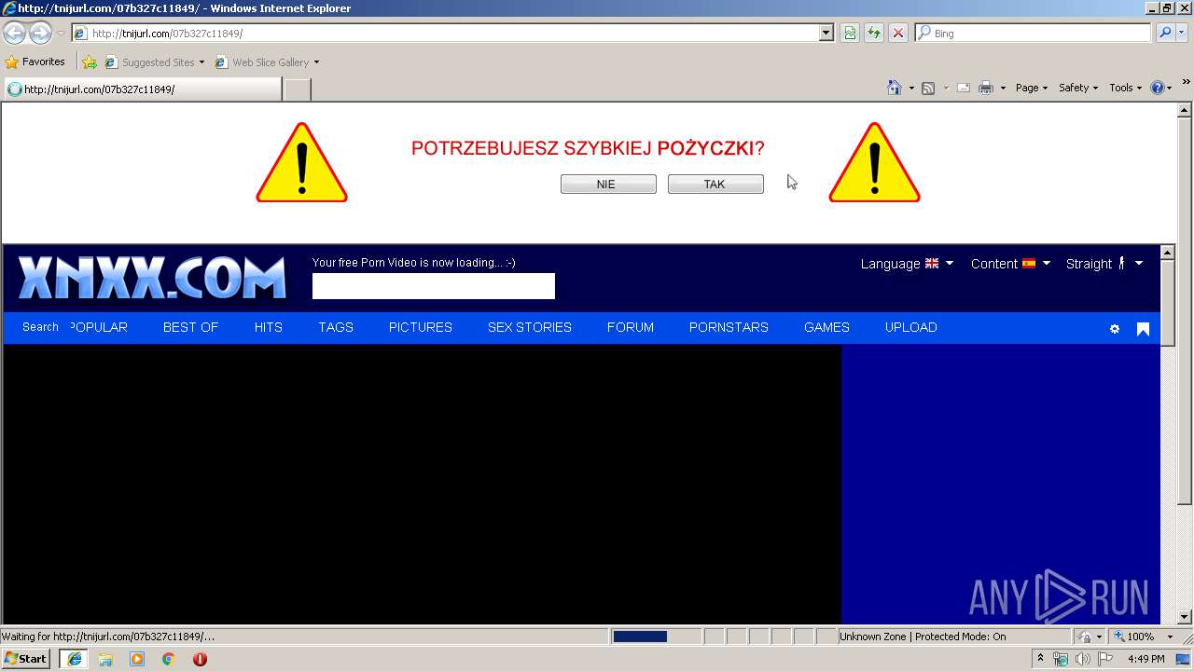Open the GAMES nav item
Image resolution: width=1194 pixels, height=671 pixels.
(x=826, y=327)
